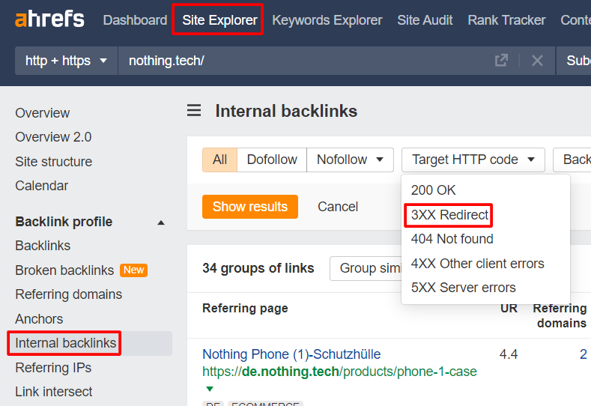Switch to Site Audit tab
The height and width of the screenshot is (406, 591).
click(x=425, y=20)
